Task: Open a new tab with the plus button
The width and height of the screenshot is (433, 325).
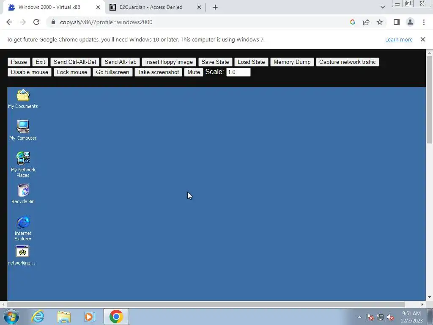Action: [215, 7]
